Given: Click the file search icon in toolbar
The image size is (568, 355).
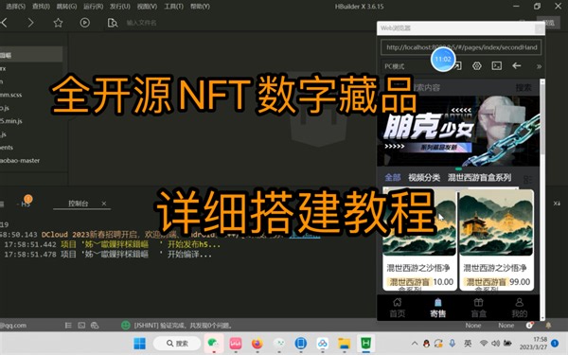Looking at the screenshot, I should point(113,23).
